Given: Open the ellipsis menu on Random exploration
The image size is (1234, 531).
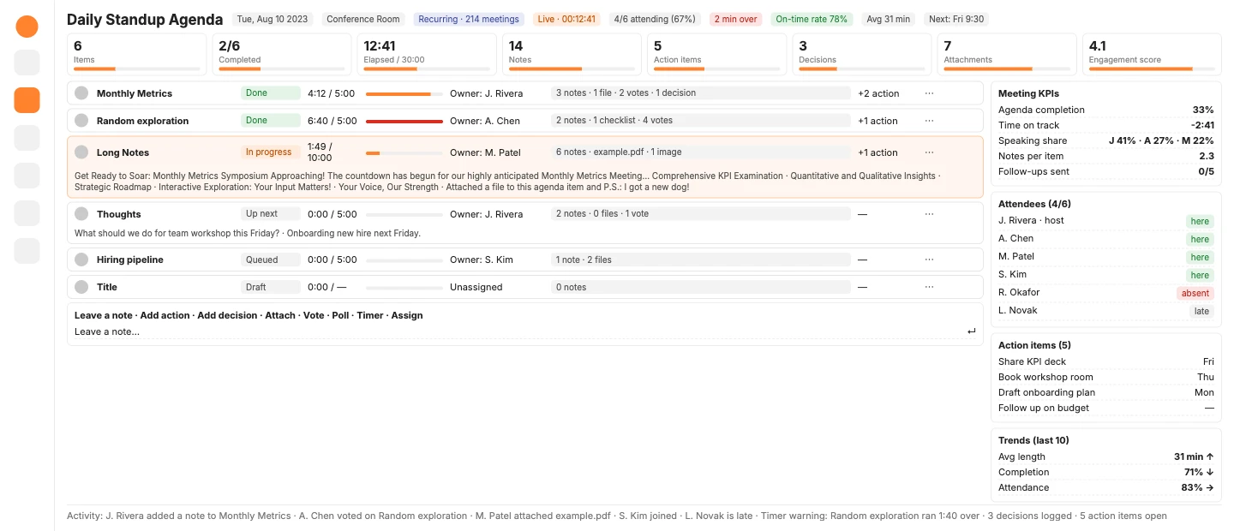Looking at the screenshot, I should (x=929, y=121).
